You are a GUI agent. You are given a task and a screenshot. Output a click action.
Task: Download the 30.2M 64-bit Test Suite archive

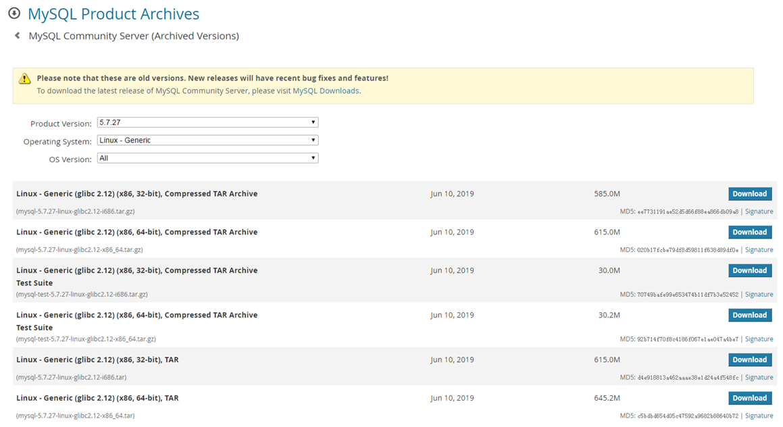749,315
